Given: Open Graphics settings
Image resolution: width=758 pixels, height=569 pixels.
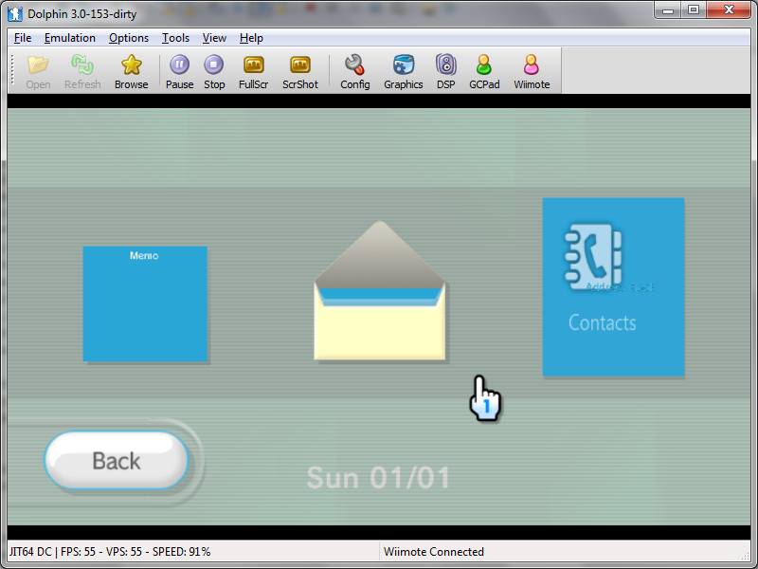Looking at the screenshot, I should 403,70.
